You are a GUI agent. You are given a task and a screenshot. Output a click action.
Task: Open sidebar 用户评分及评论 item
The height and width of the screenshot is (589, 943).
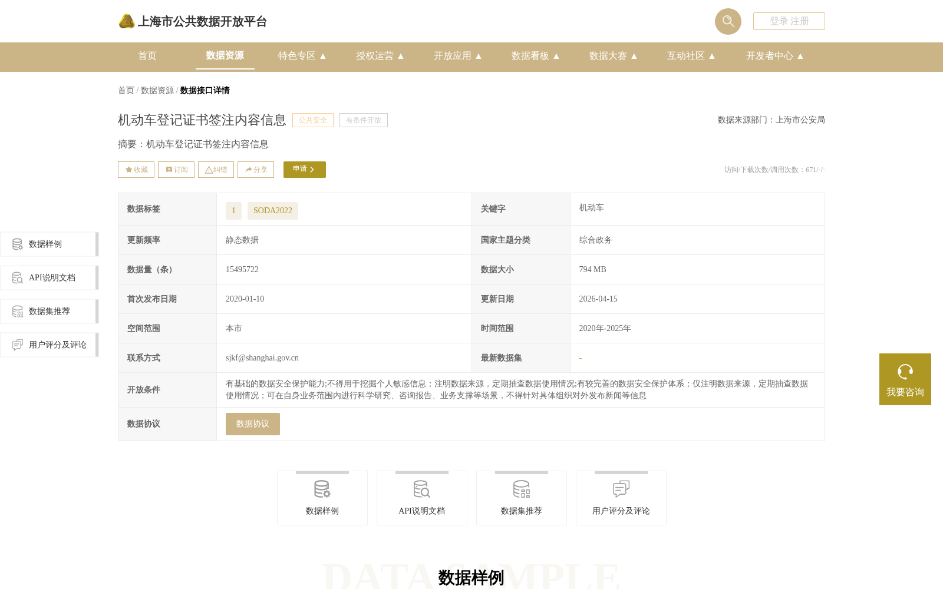point(49,345)
